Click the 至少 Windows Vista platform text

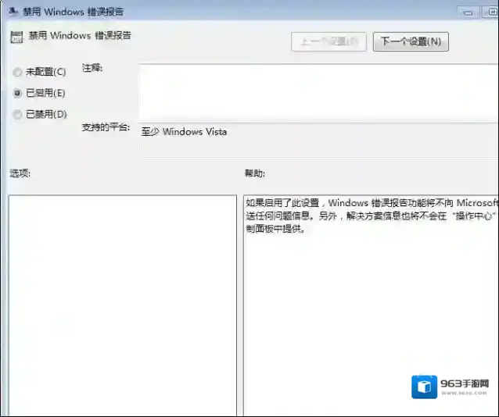coord(184,132)
